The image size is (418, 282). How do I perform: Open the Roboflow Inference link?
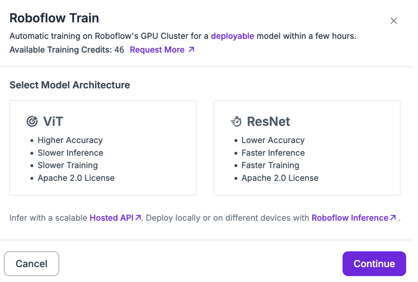point(354,218)
